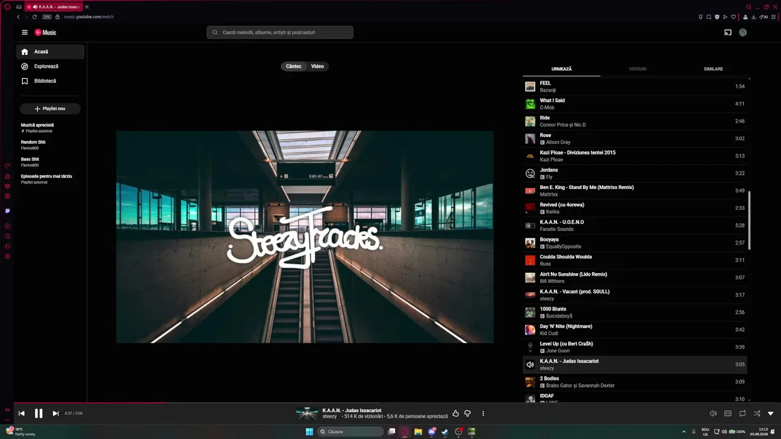Select Rose by Alisxn Gray in queue
This screenshot has height=439, width=781.
click(635, 138)
